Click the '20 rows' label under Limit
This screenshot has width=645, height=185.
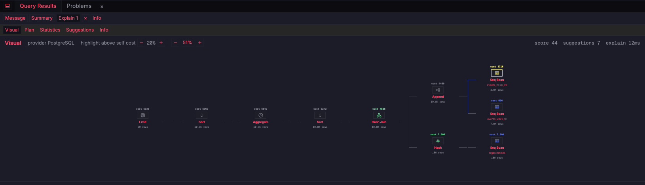click(x=143, y=127)
